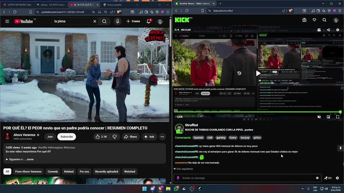Start YouTube voice search microphone
Viewport: 344px width, 193px height.
pyautogui.click(x=117, y=21)
